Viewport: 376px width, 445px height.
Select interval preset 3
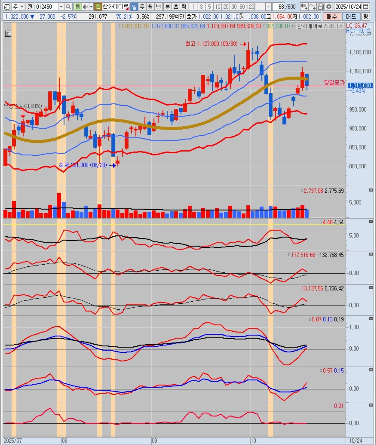tap(201, 7)
